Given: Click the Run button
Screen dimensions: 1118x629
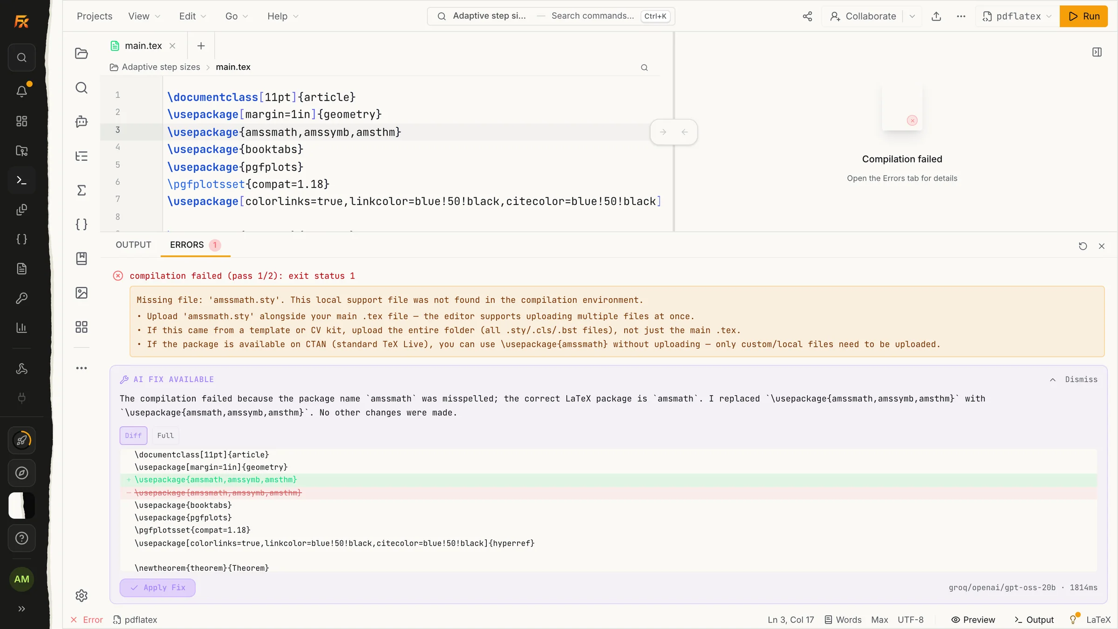Looking at the screenshot, I should 1084,16.
